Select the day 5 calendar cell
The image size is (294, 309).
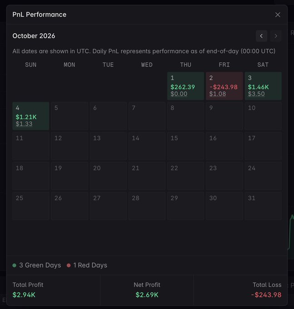coord(70,116)
